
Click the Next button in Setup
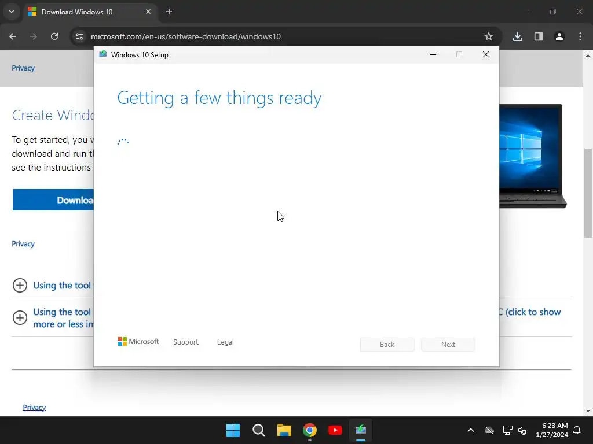[448, 345]
